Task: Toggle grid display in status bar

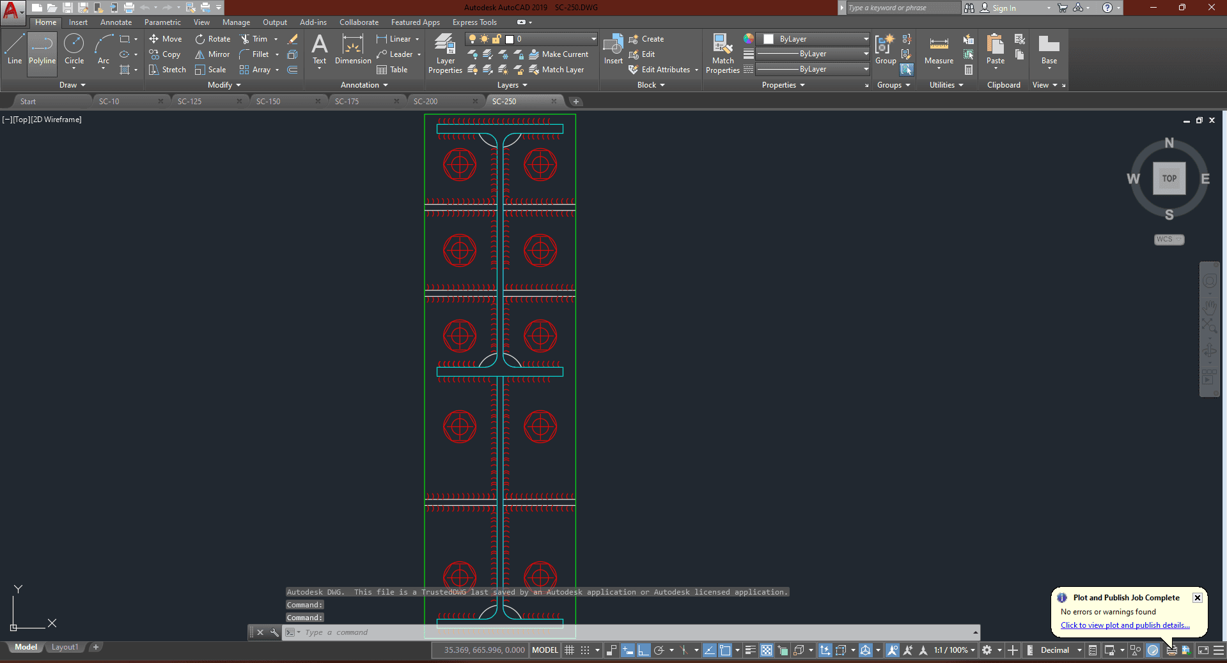Action: pos(569,650)
